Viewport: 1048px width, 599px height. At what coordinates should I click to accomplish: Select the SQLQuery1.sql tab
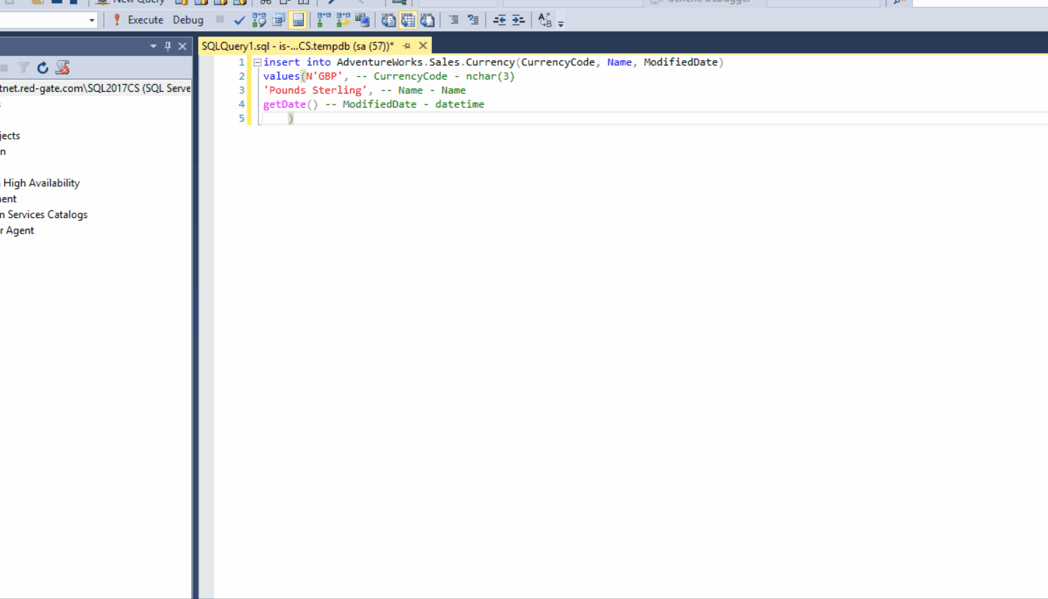297,46
